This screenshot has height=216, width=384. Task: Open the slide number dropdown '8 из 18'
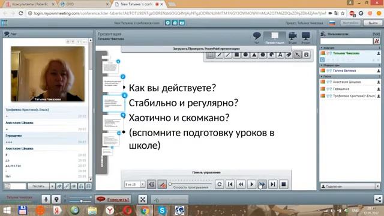click(142, 184)
